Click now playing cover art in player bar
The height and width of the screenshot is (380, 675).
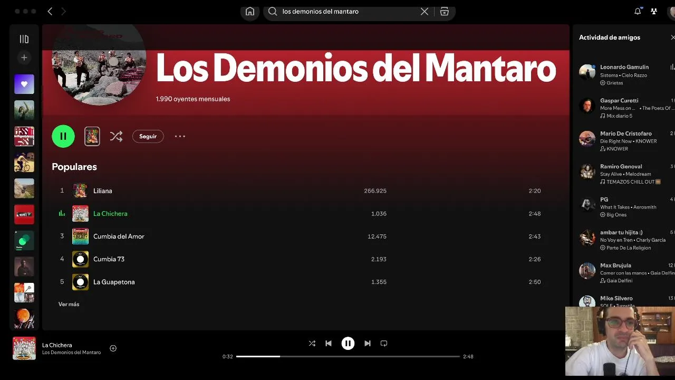click(x=24, y=348)
